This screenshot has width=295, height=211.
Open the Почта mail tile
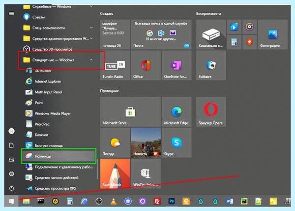161,35
